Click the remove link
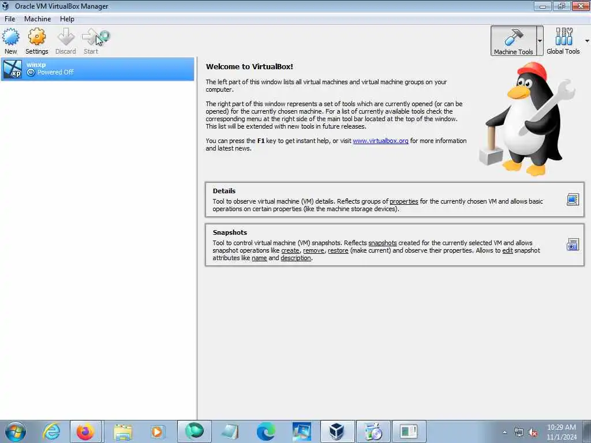Screen dimensions: 591x443 (313, 250)
